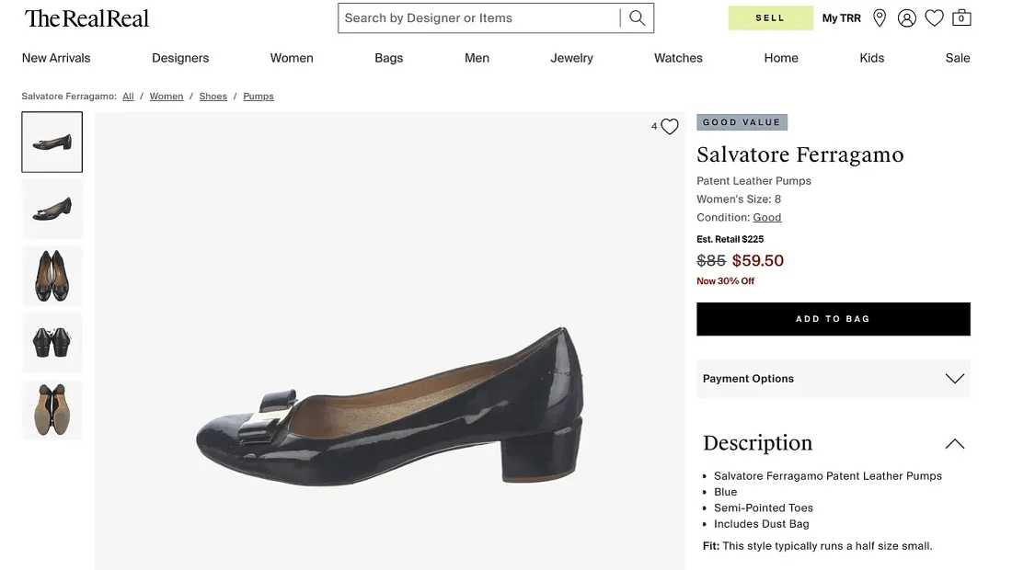1012x570 pixels.
Task: Open the Kids menu
Action: [x=871, y=58]
